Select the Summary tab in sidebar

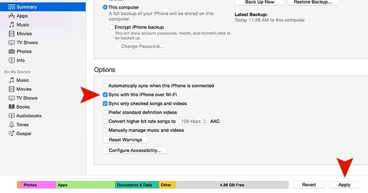[x=43, y=7]
